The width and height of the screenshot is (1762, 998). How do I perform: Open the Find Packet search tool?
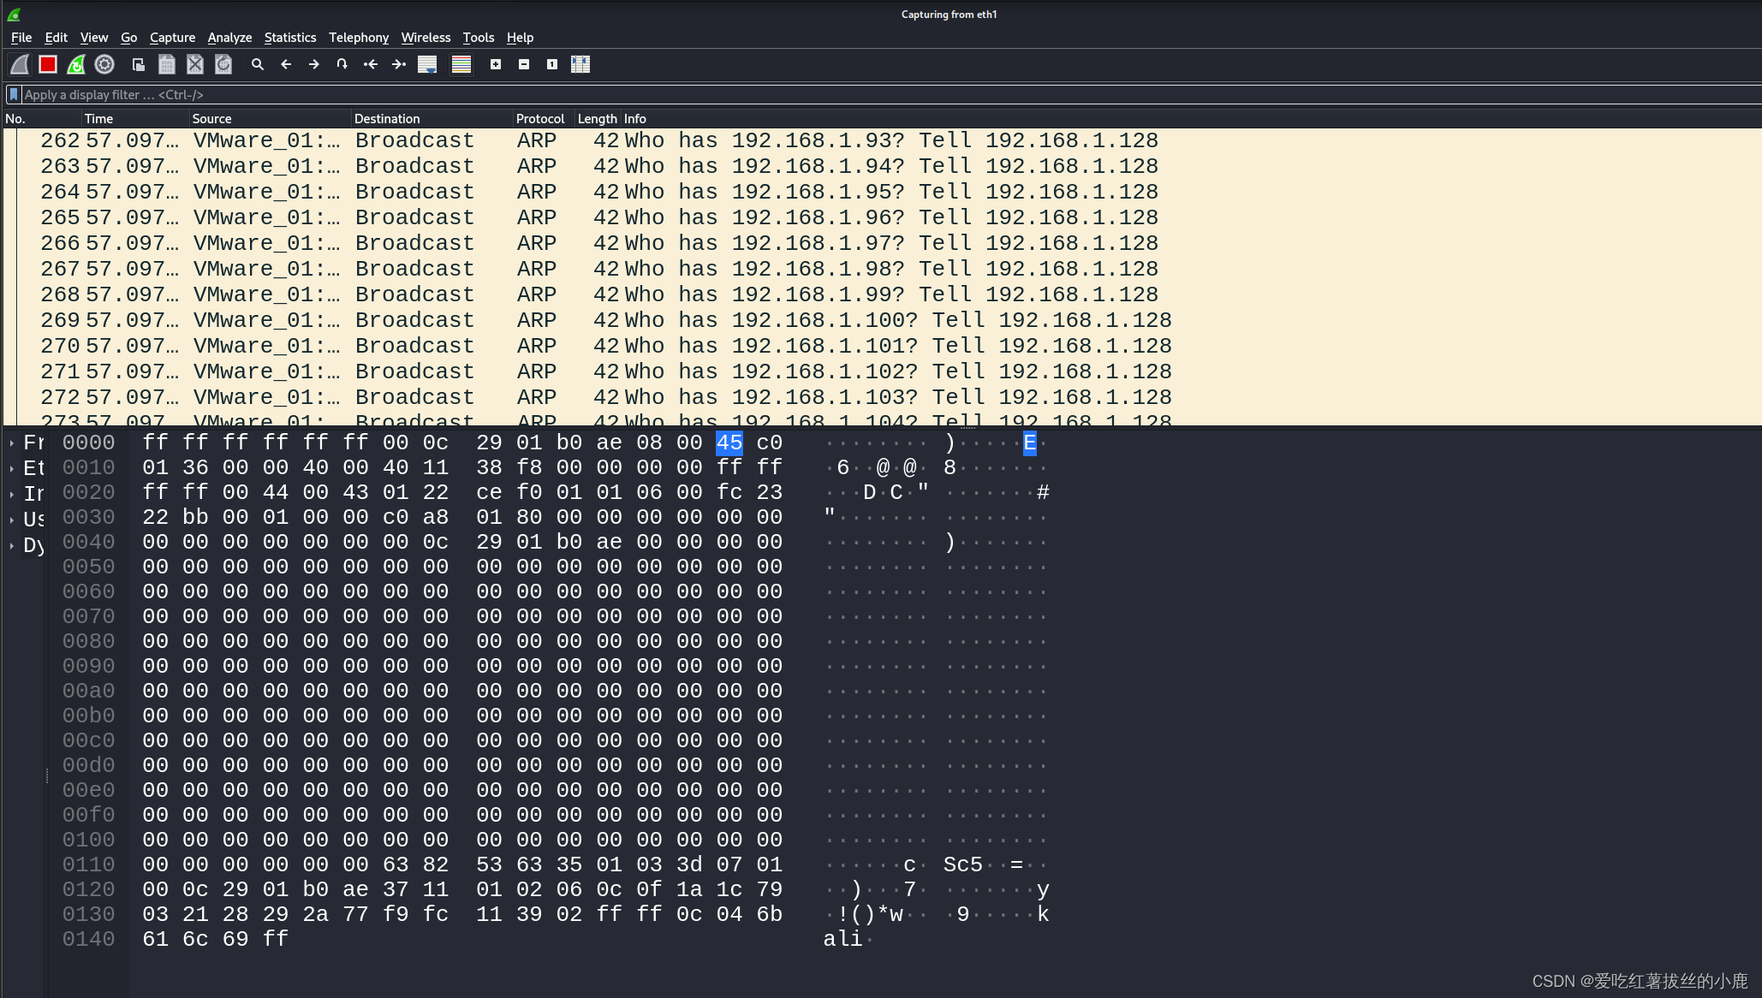(x=257, y=64)
